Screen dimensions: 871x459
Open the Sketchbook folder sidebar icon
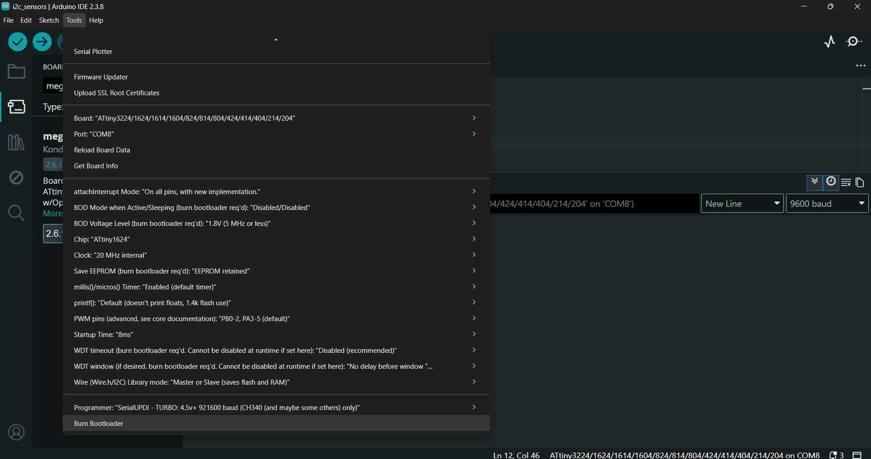point(16,71)
